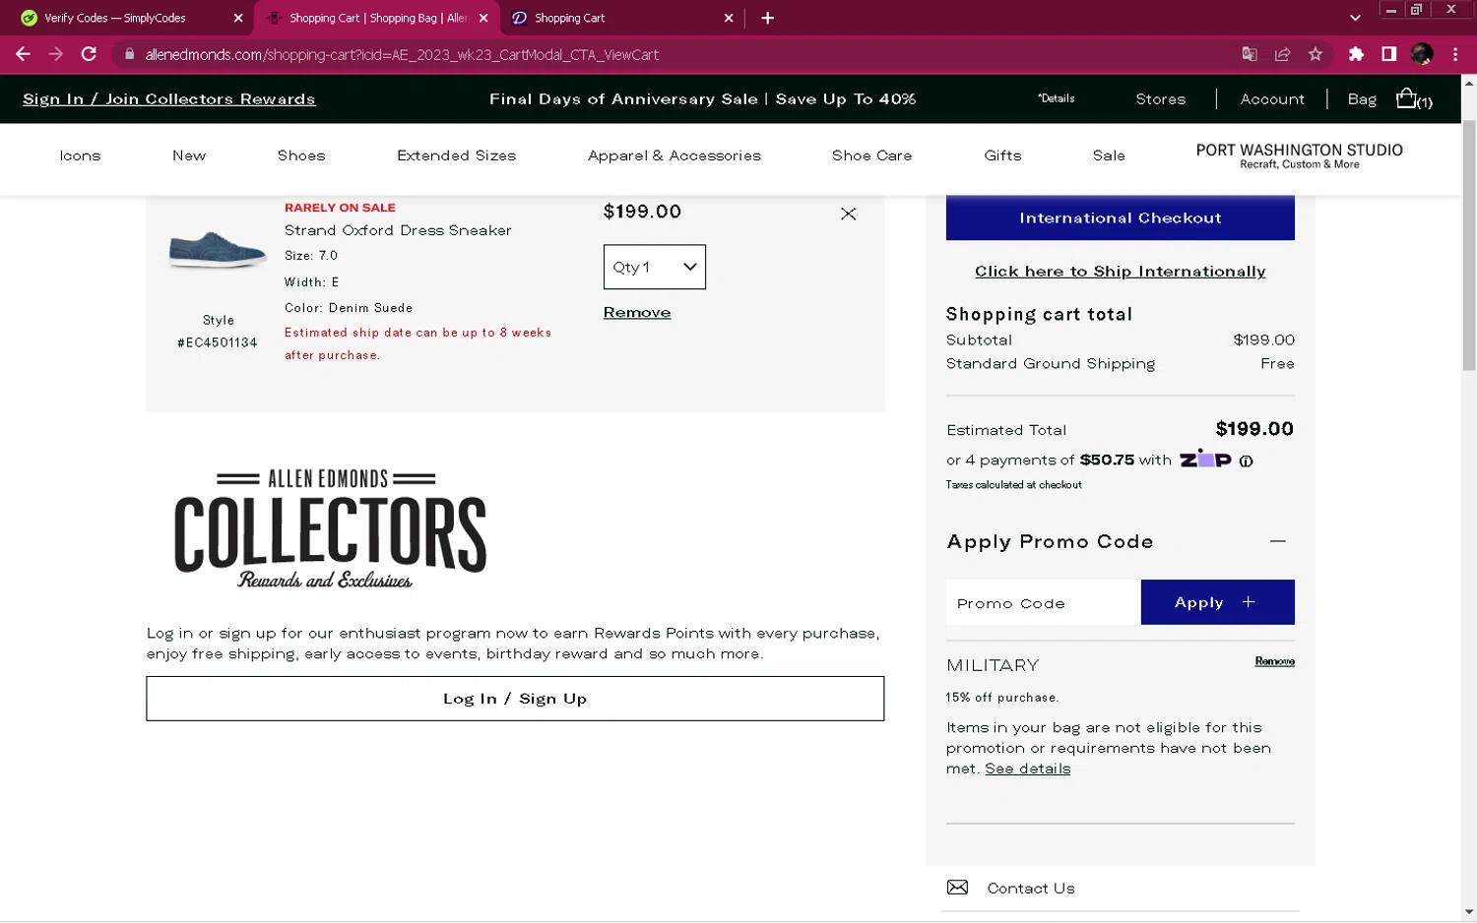Remove item with the X icon
The height and width of the screenshot is (923, 1477).
coord(848,214)
